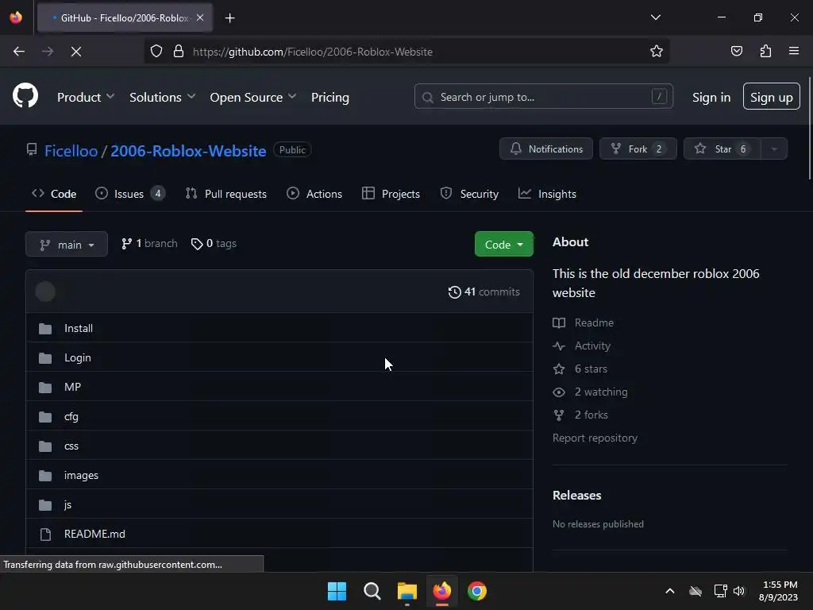Click the Notifications button
Viewport: 813px width, 610px height.
[x=546, y=149]
